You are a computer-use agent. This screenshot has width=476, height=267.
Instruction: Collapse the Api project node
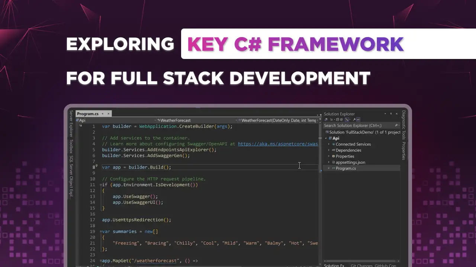[326, 138]
